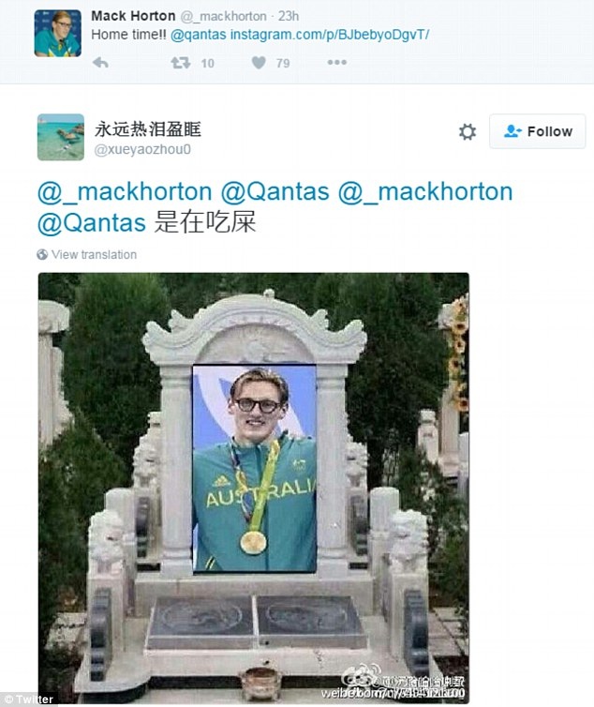Viewport: 594px width, 707px height.
Task: Click the Mack Horton display name
Action: click(133, 16)
